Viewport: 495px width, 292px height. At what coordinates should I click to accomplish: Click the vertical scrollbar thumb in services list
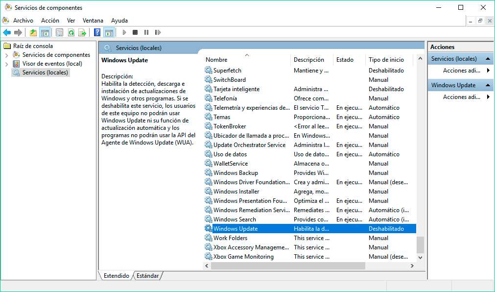[420, 245]
